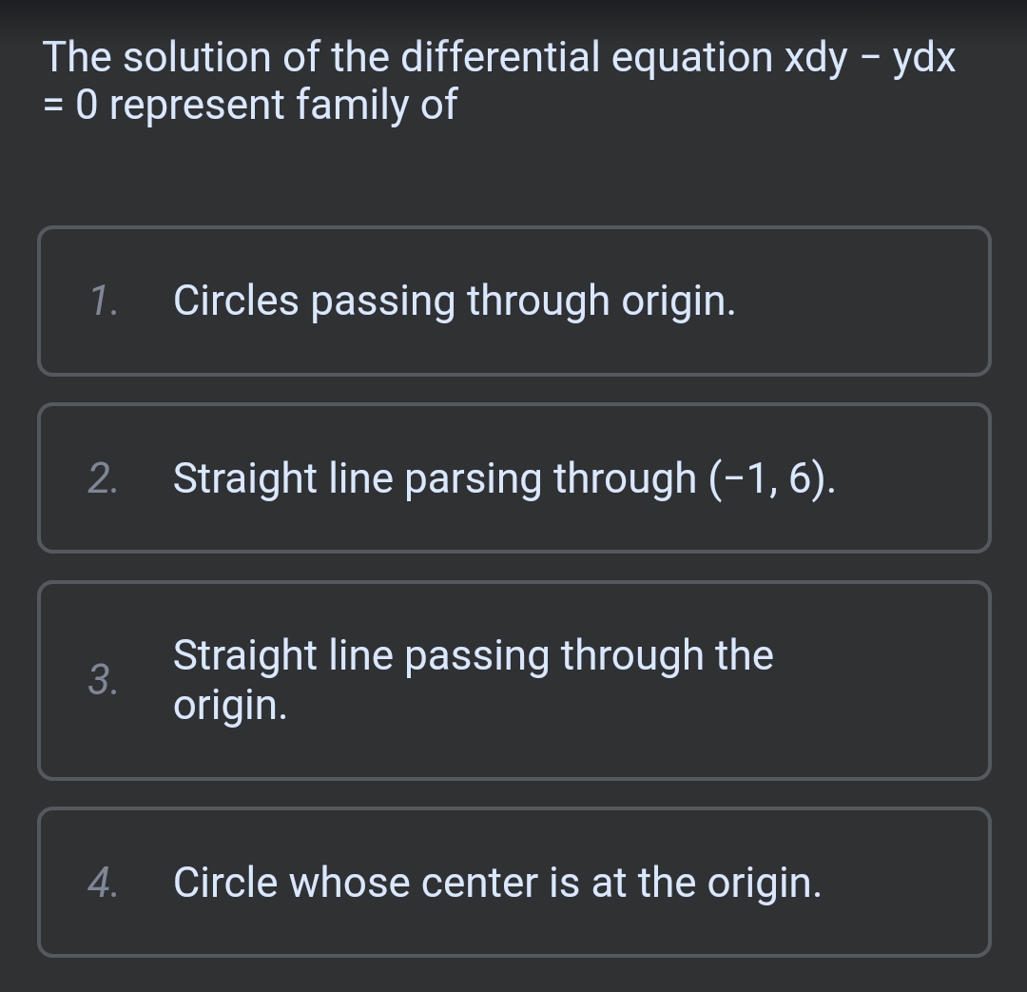Viewport: 1027px width, 992px height.
Task: Click the number label '3.' of third answer
Action: [x=105, y=681]
